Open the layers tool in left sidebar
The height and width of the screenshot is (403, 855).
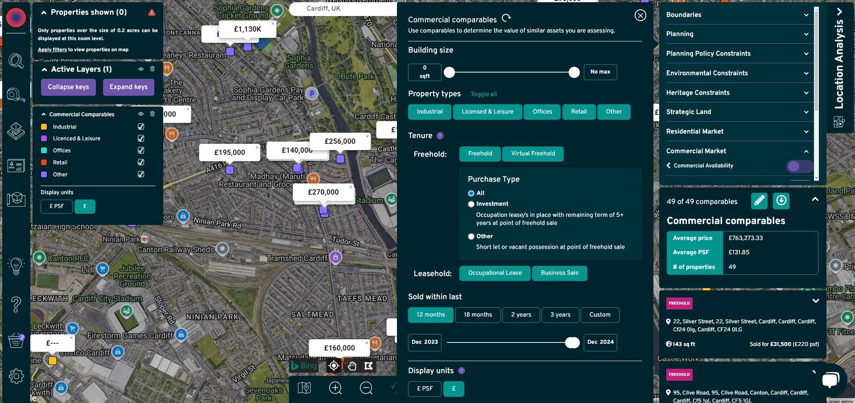[x=16, y=131]
